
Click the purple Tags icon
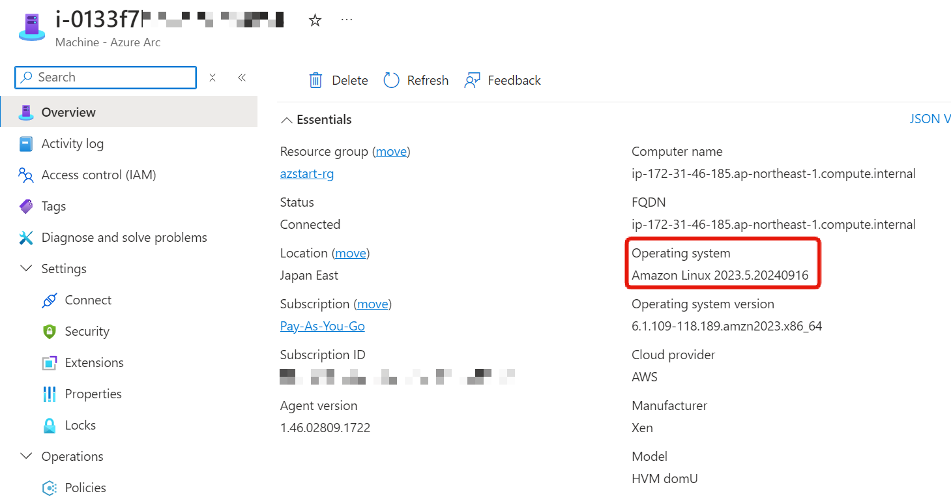pyautogui.click(x=26, y=206)
